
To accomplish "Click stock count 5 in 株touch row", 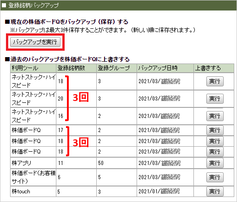I will pyautogui.click(x=59, y=191).
